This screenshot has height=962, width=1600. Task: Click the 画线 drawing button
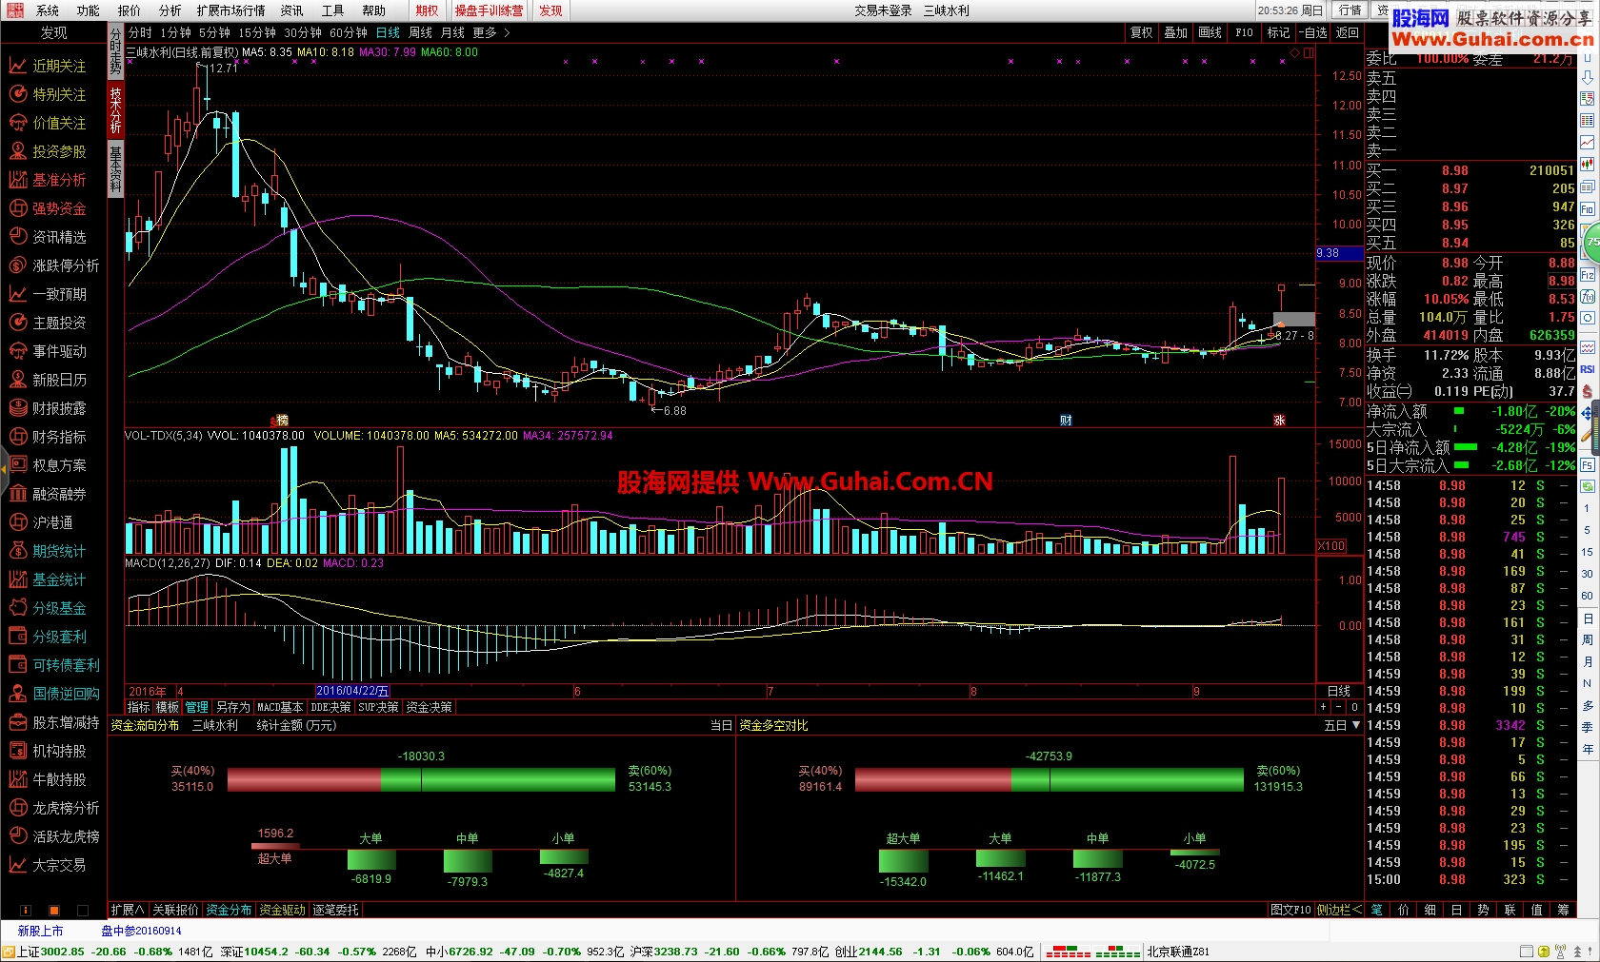pos(1210,32)
